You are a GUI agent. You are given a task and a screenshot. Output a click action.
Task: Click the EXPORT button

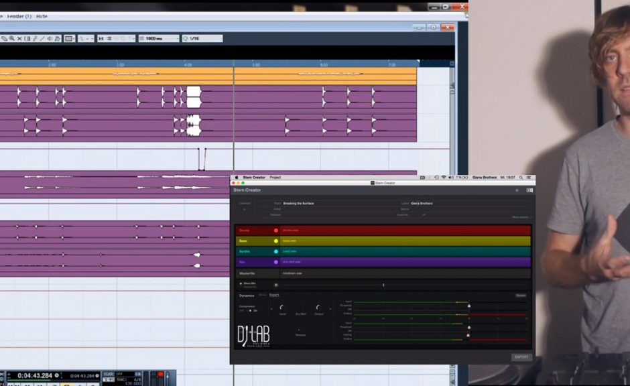[521, 357]
